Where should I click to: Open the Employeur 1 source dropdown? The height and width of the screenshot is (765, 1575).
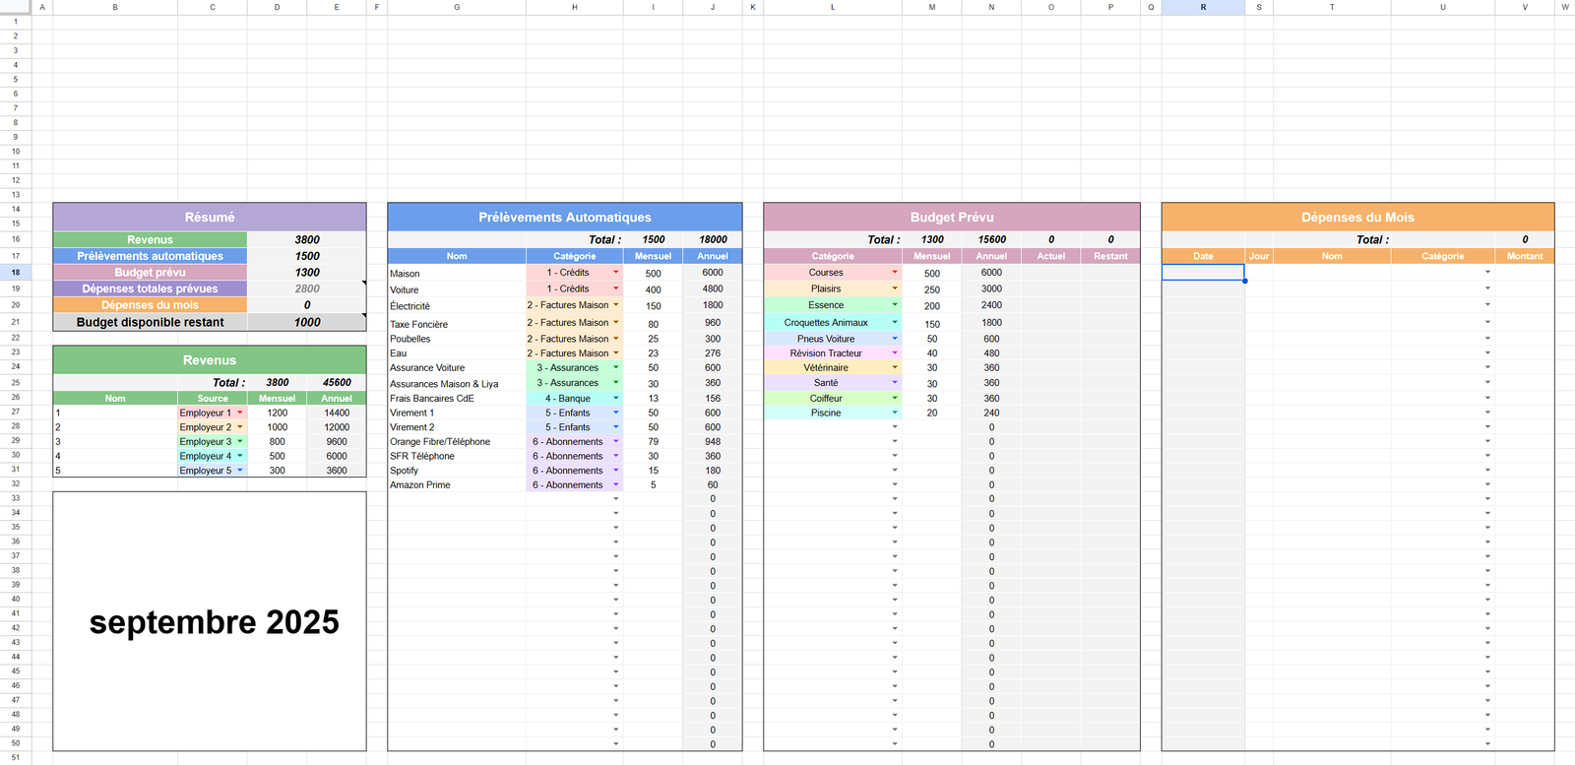coord(240,413)
